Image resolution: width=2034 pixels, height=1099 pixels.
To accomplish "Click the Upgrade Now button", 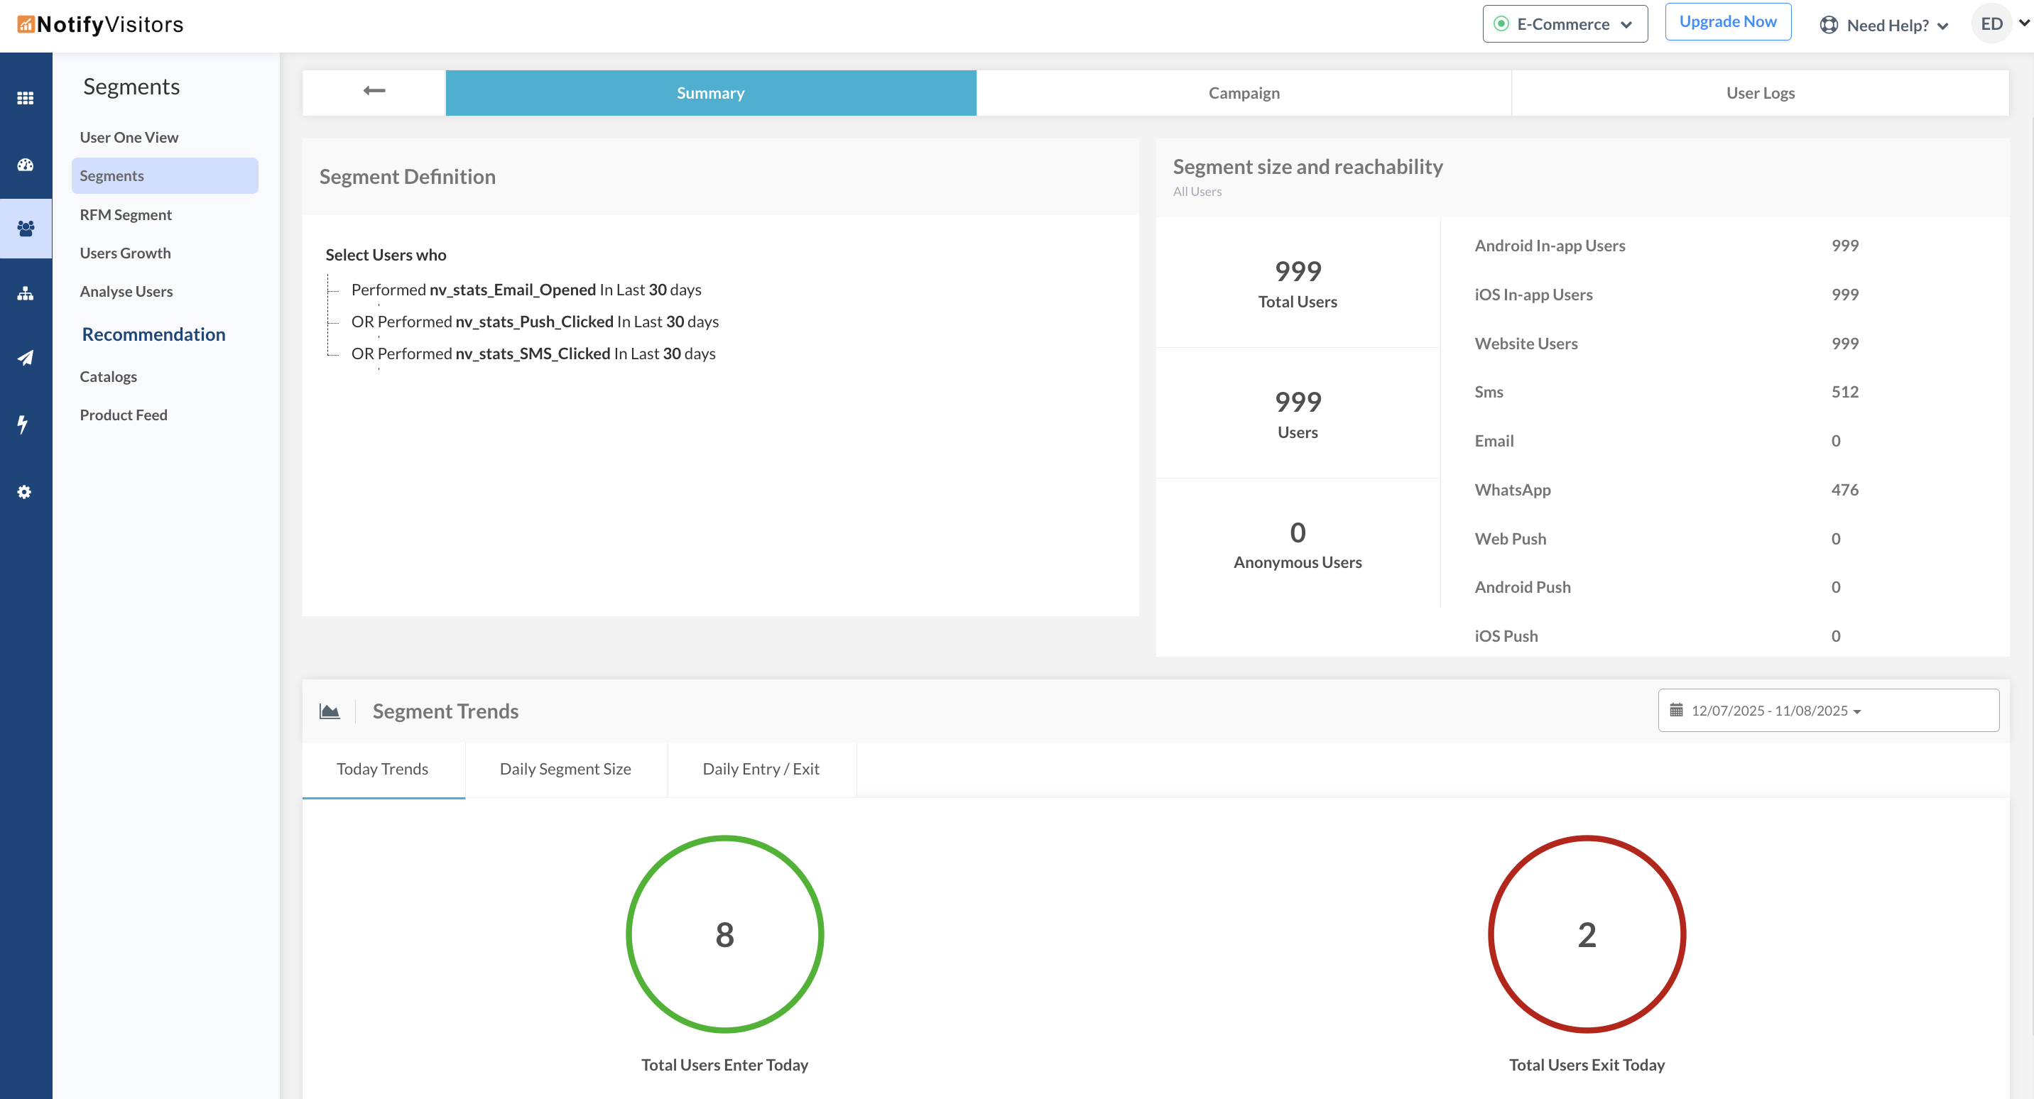I will point(1727,22).
